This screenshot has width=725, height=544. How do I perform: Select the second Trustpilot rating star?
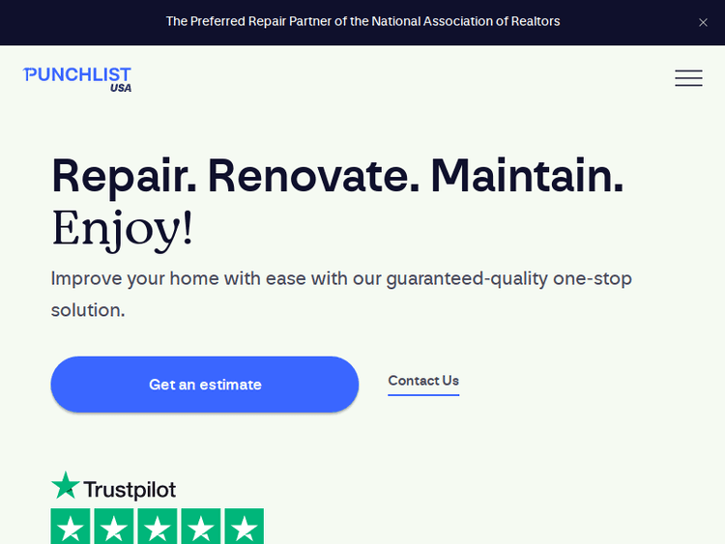pos(113,528)
